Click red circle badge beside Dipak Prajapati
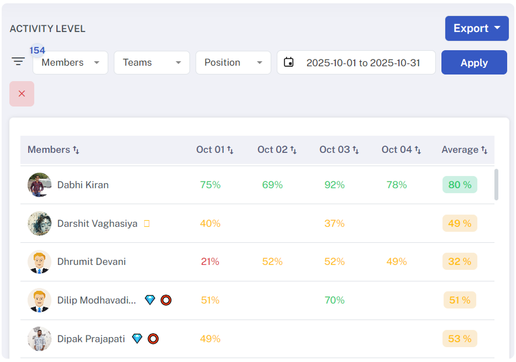 (x=153, y=339)
